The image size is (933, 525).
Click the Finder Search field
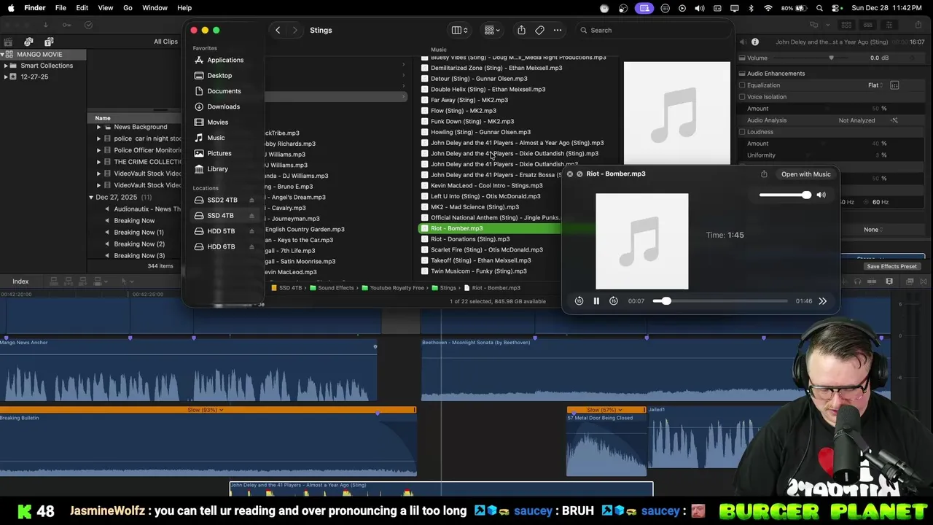point(652,30)
